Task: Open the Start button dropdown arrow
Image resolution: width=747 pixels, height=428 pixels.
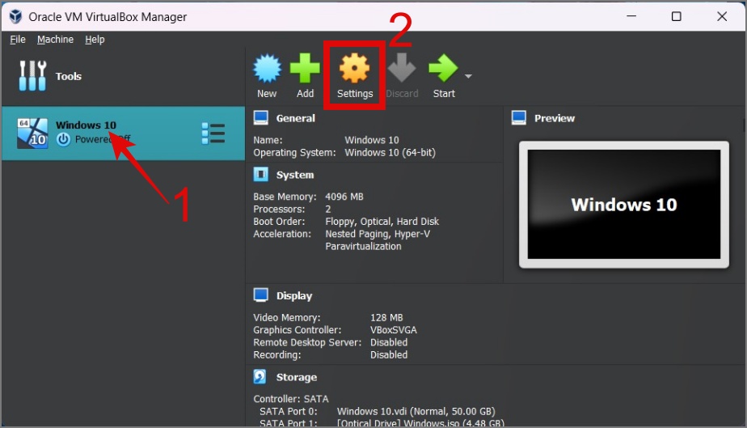Action: 468,76
